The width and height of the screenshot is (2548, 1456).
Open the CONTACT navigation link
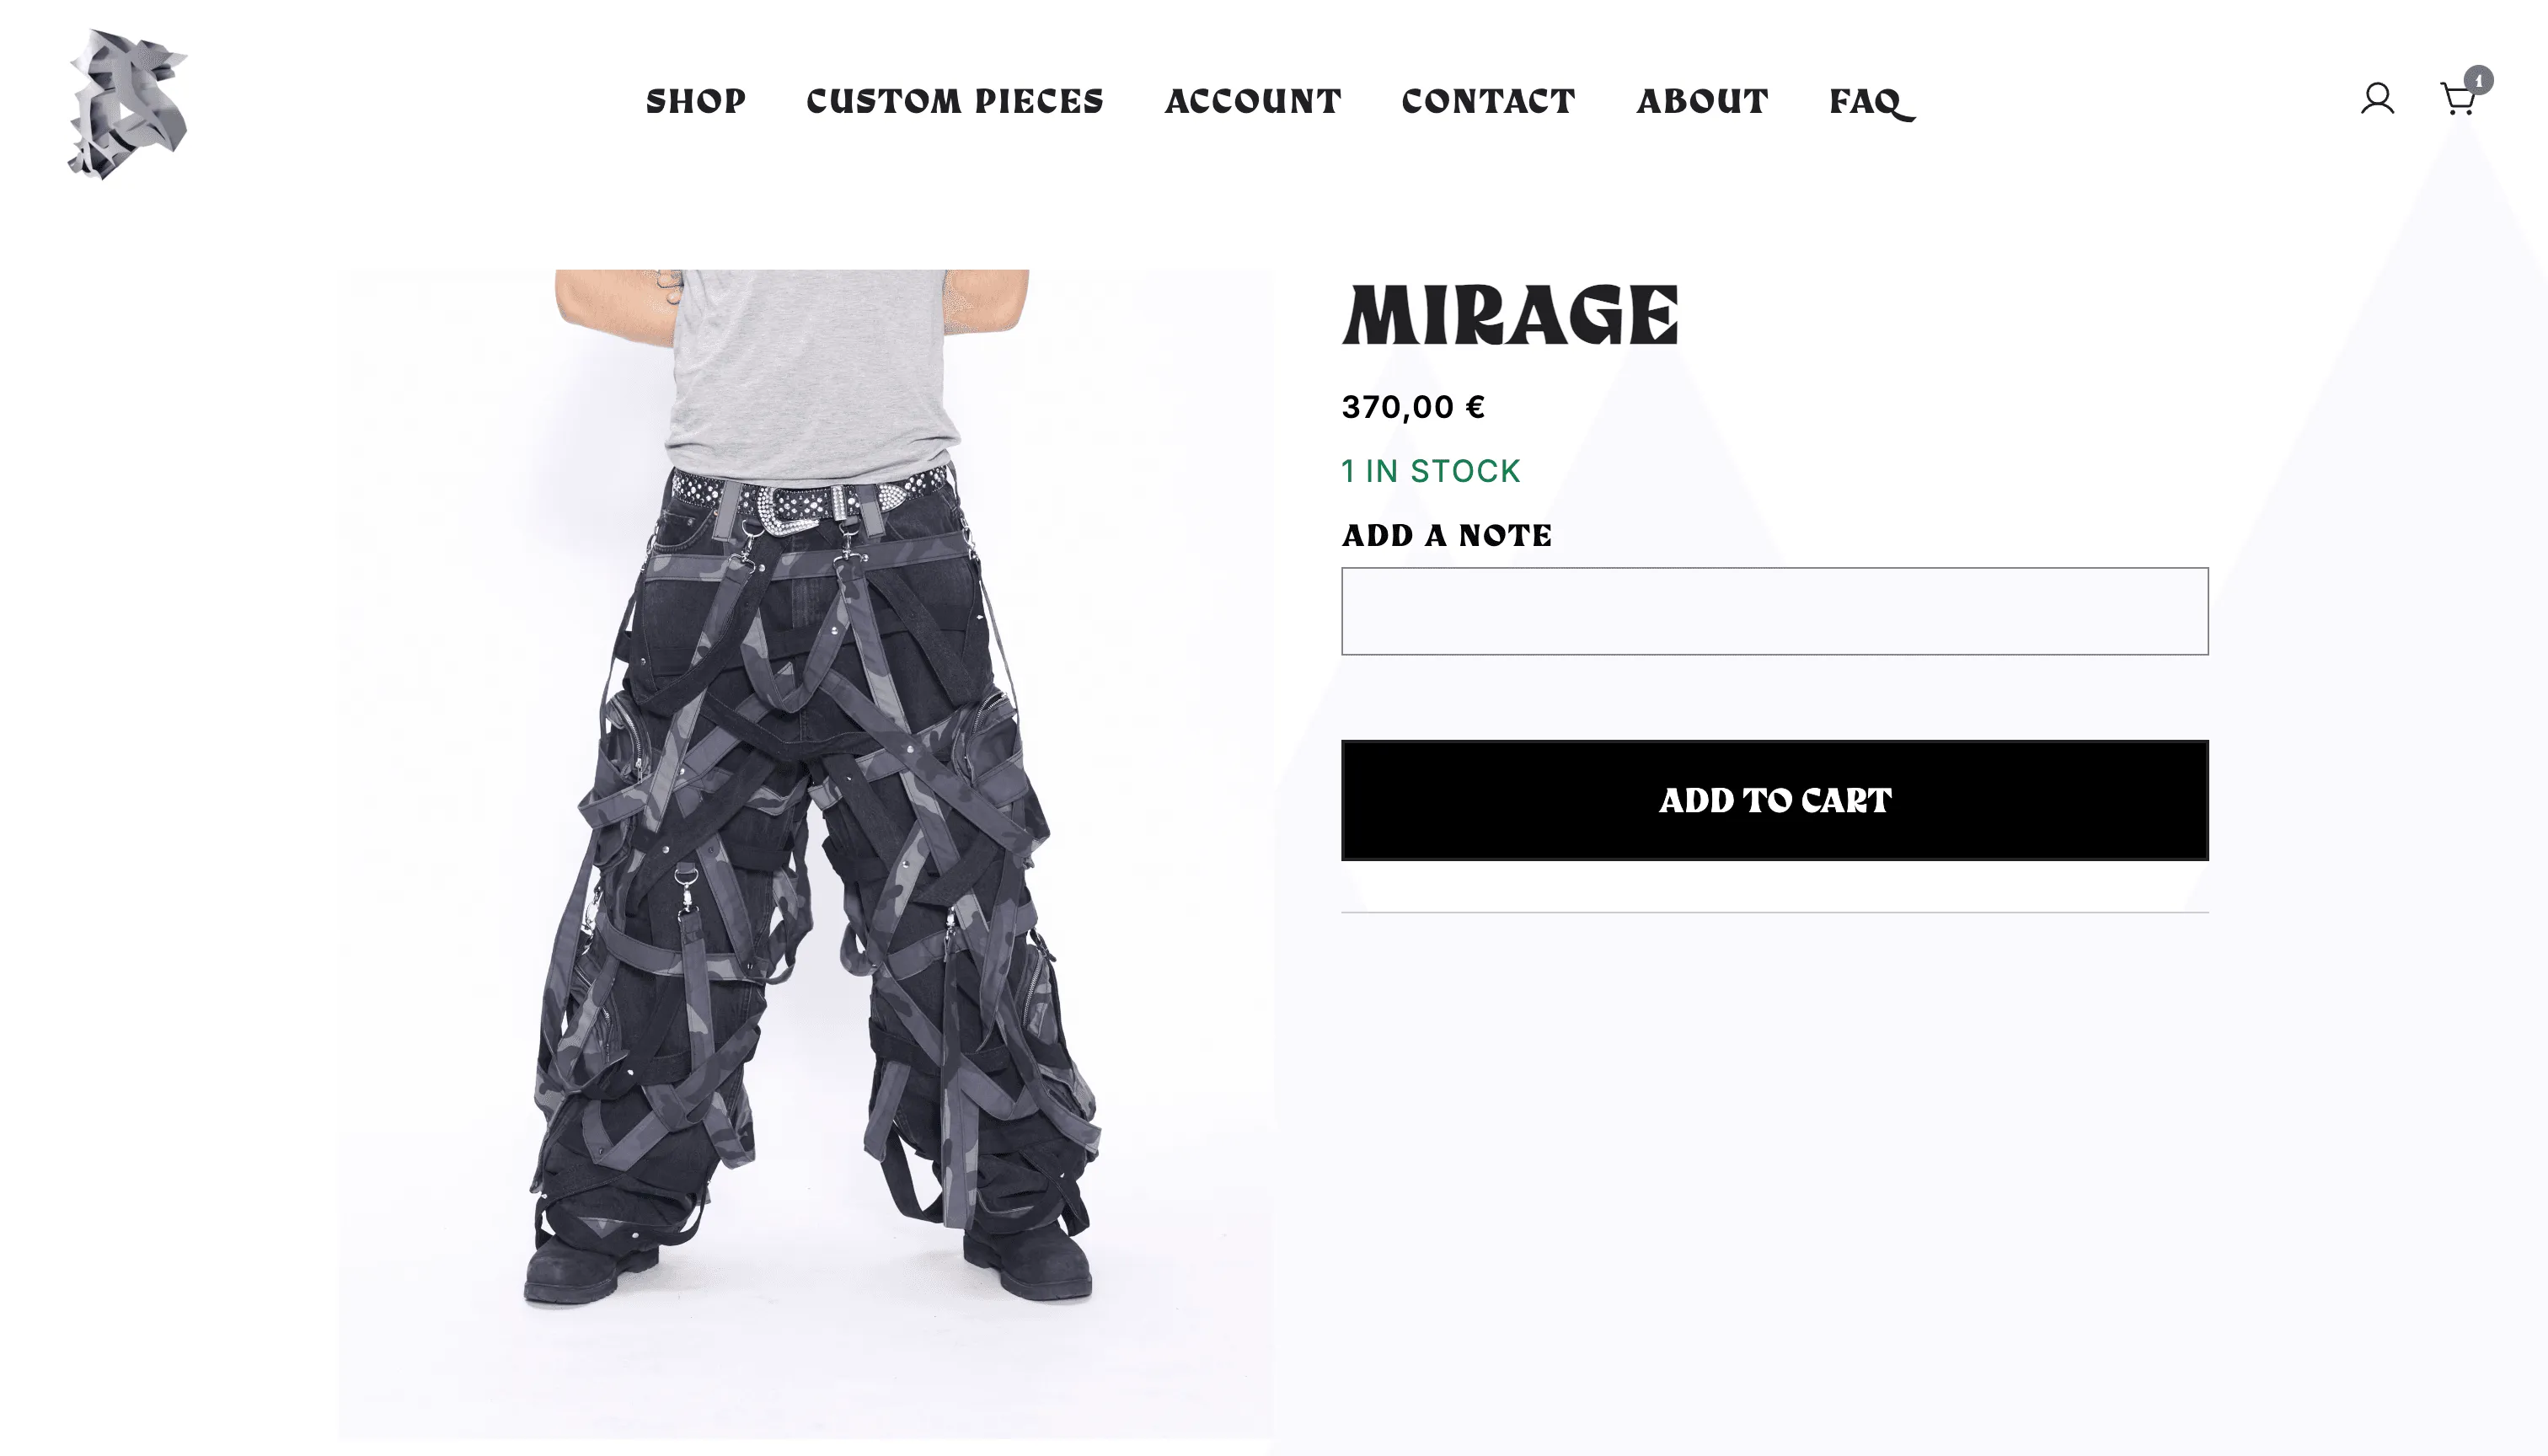click(x=1488, y=101)
